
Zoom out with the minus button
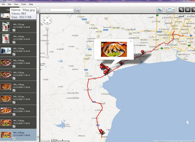point(47,56)
